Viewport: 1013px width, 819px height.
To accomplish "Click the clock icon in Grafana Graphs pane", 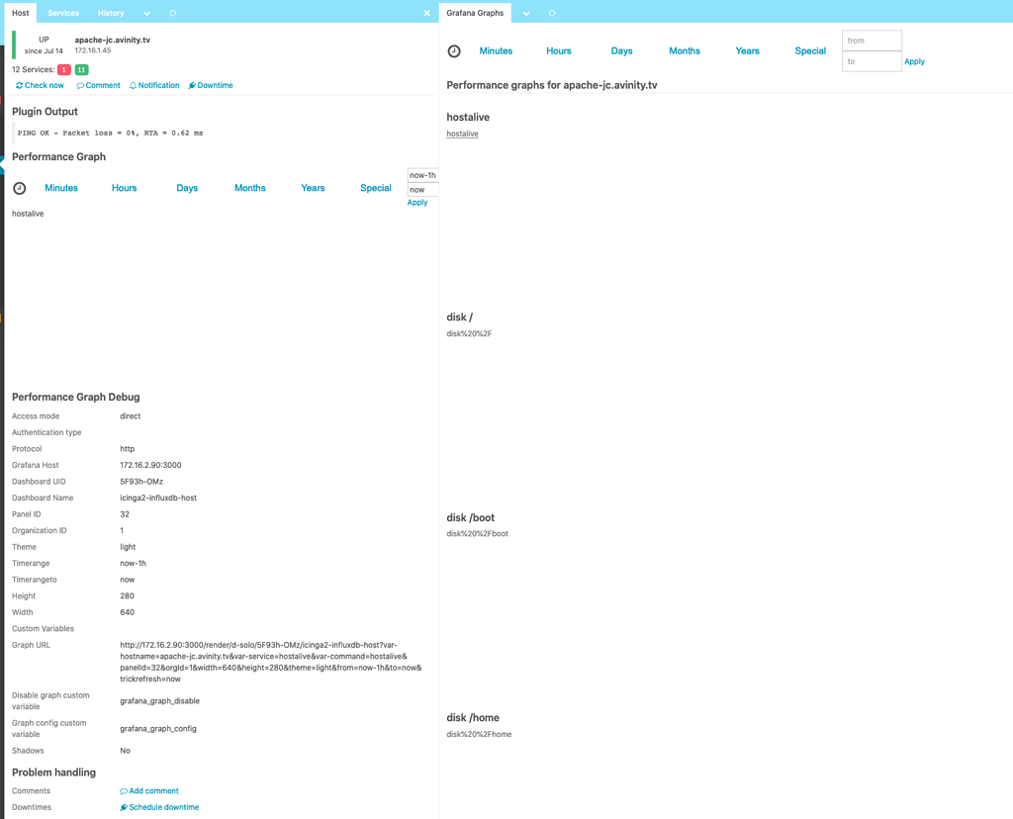I will (x=454, y=50).
